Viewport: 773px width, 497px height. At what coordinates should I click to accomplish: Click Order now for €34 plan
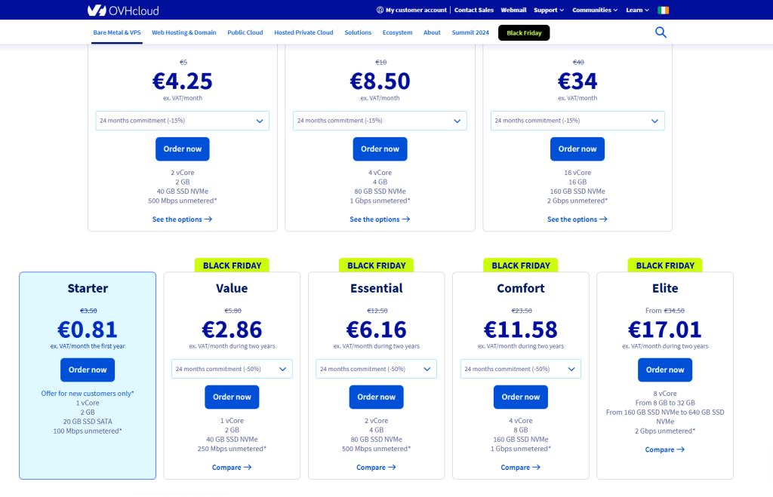(577, 149)
